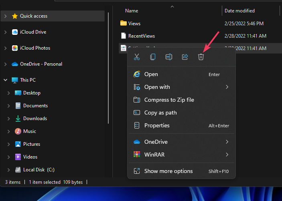Click the 2/25/2022 5:46 PM date cell
The height and width of the screenshot is (201, 282).
[244, 24]
